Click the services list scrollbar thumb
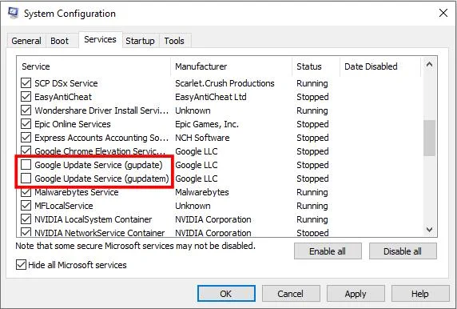457x309 pixels. pos(429,138)
